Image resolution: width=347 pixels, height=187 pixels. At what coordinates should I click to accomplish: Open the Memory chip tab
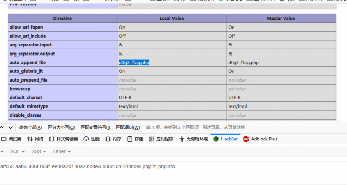[x=113, y=139]
